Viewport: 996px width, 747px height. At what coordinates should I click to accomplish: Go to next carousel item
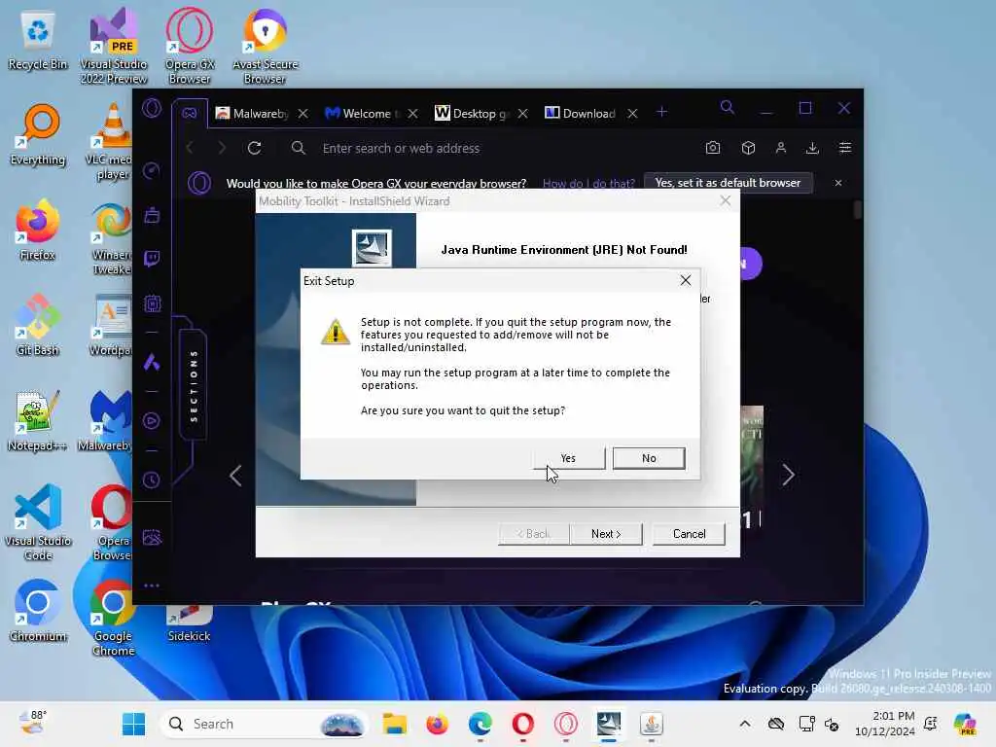coord(788,475)
